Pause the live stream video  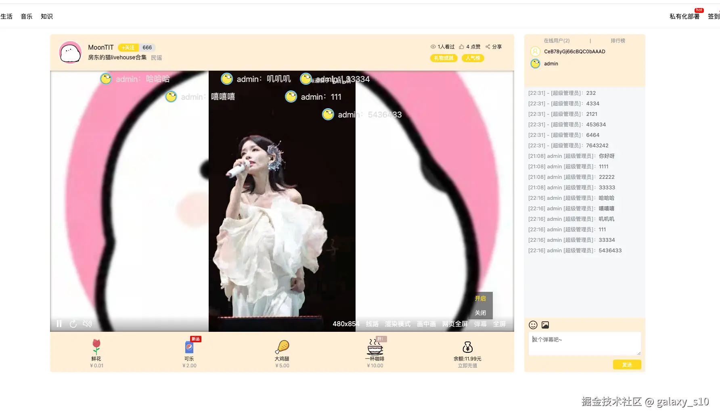59,324
